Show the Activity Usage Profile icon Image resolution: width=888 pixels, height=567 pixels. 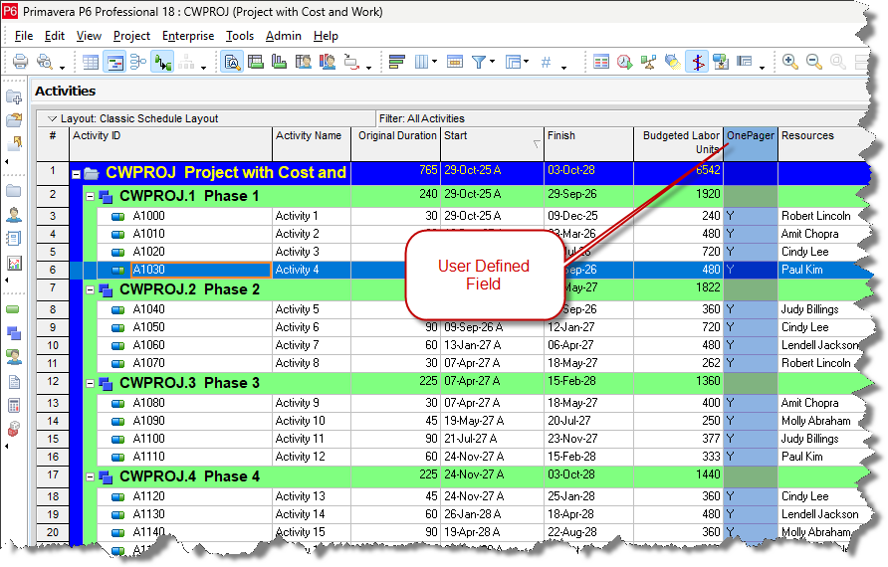[x=279, y=61]
